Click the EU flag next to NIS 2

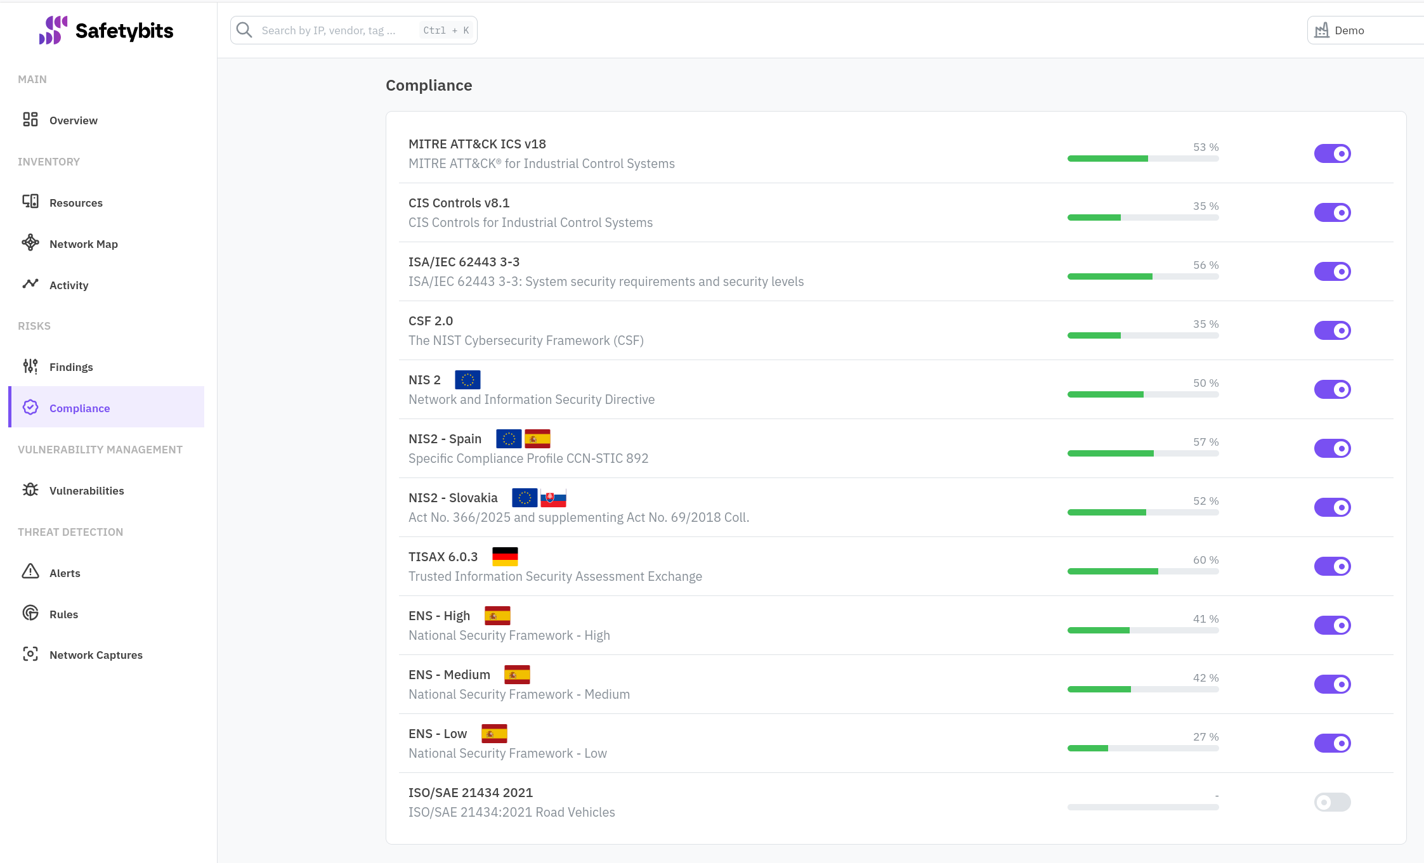(467, 380)
